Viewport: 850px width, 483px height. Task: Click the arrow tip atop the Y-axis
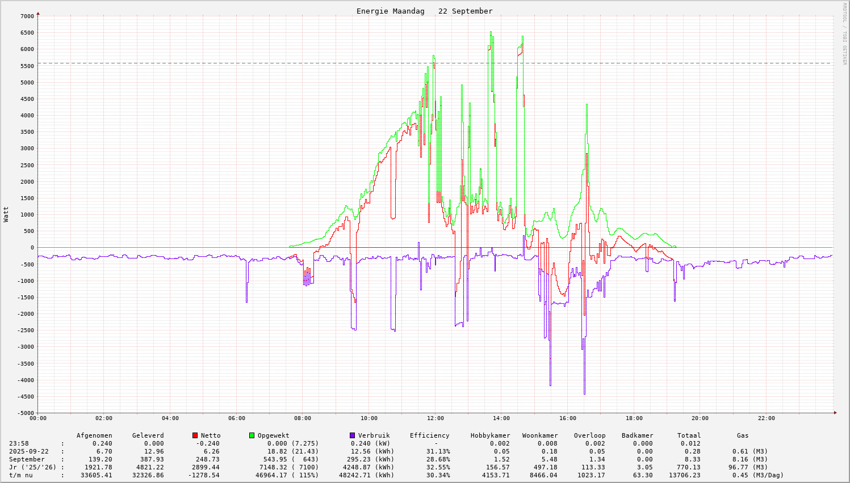tap(38, 12)
